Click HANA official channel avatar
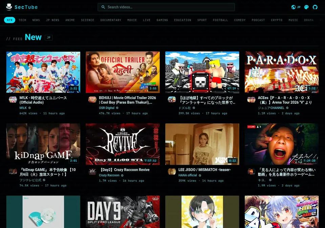 (172, 172)
